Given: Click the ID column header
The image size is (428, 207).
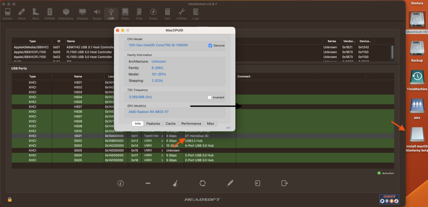Looking at the screenshot, I should point(58,41).
